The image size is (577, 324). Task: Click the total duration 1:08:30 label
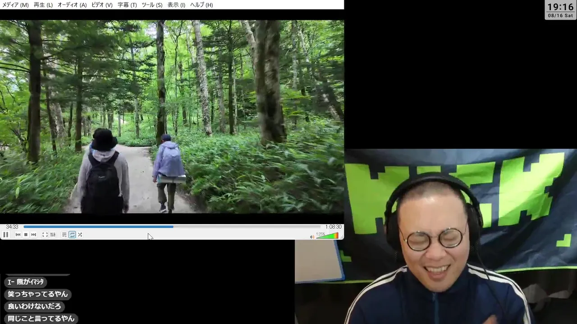[333, 227]
